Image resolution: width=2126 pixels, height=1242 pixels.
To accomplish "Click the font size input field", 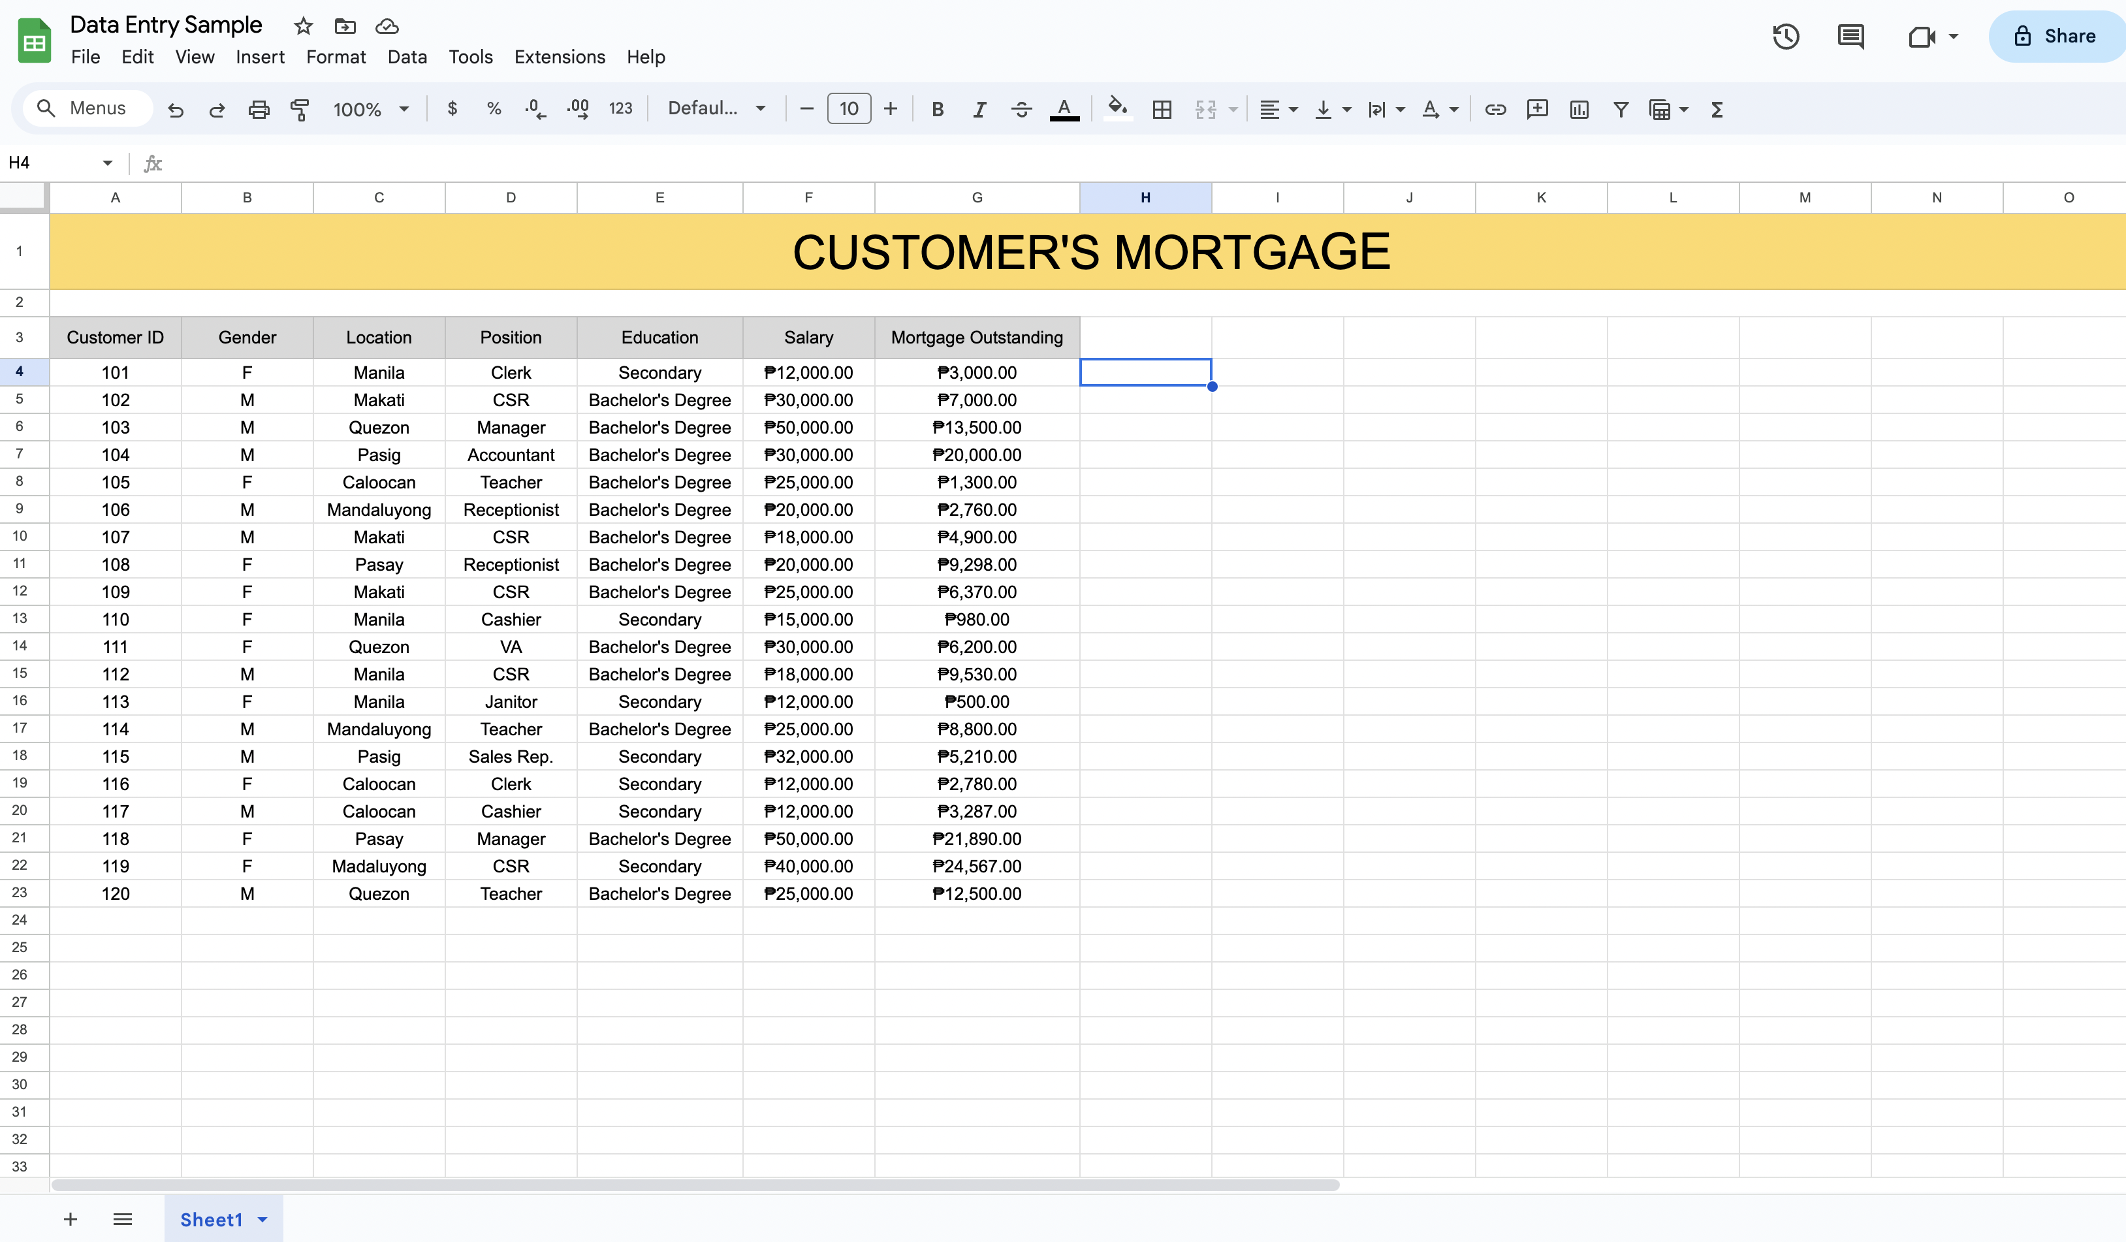I will (x=849, y=109).
